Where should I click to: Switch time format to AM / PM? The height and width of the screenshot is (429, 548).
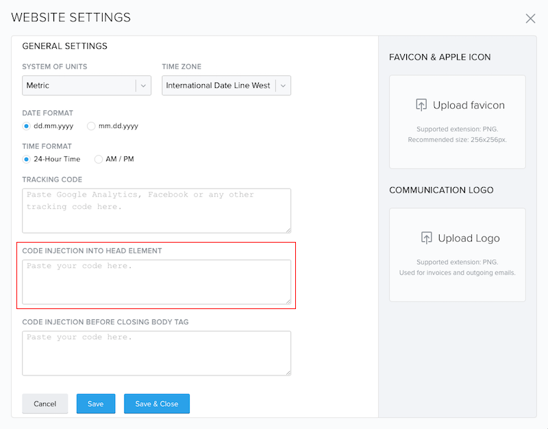(x=99, y=159)
